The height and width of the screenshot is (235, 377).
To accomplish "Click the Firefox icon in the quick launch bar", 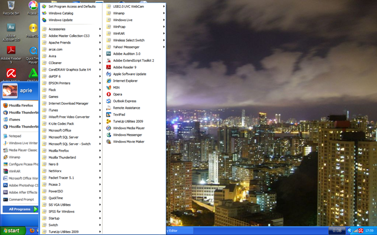I will tap(32, 231).
